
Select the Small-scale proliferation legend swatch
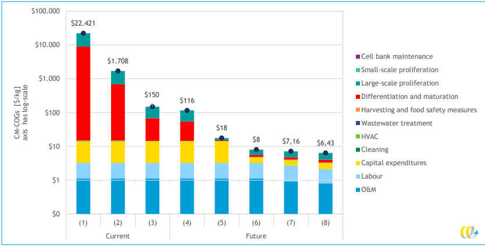click(x=358, y=70)
